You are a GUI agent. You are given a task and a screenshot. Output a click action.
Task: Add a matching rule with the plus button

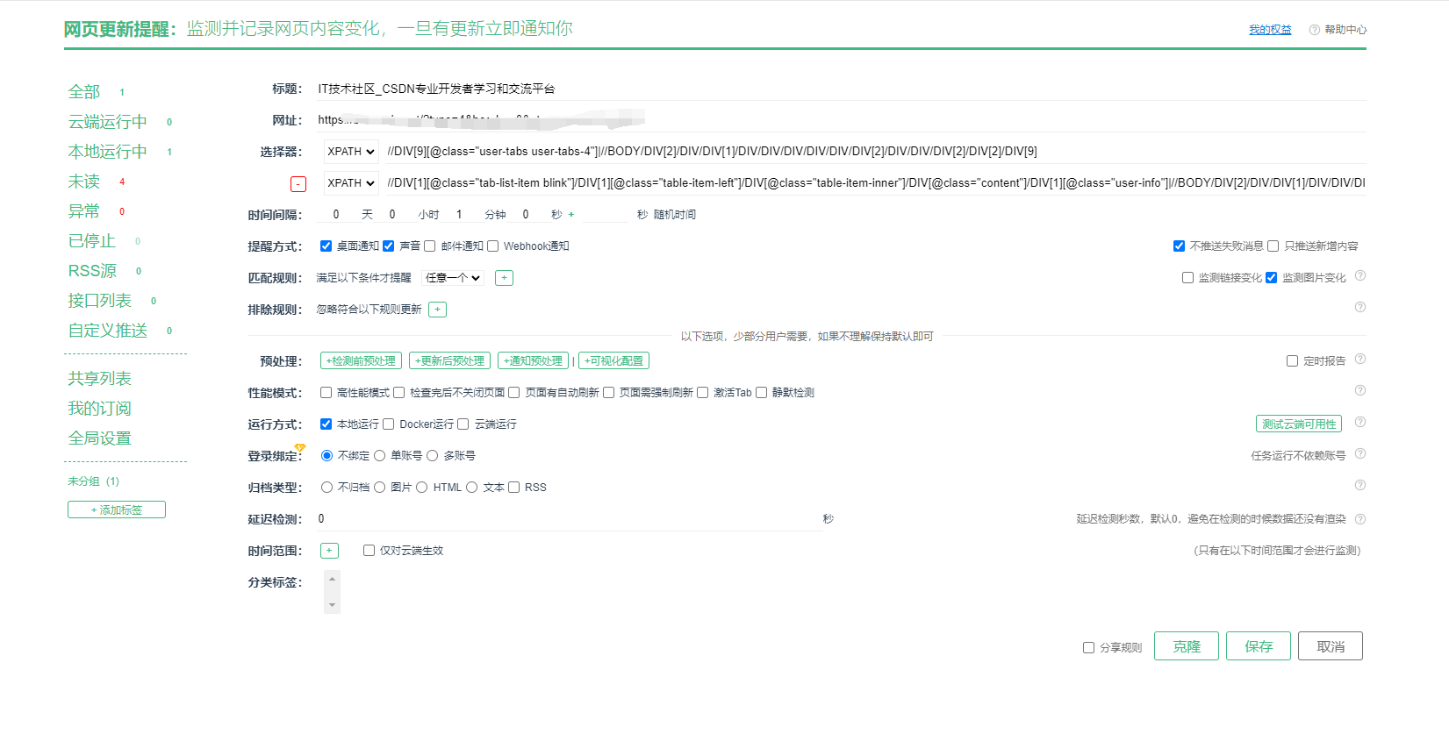(x=504, y=278)
